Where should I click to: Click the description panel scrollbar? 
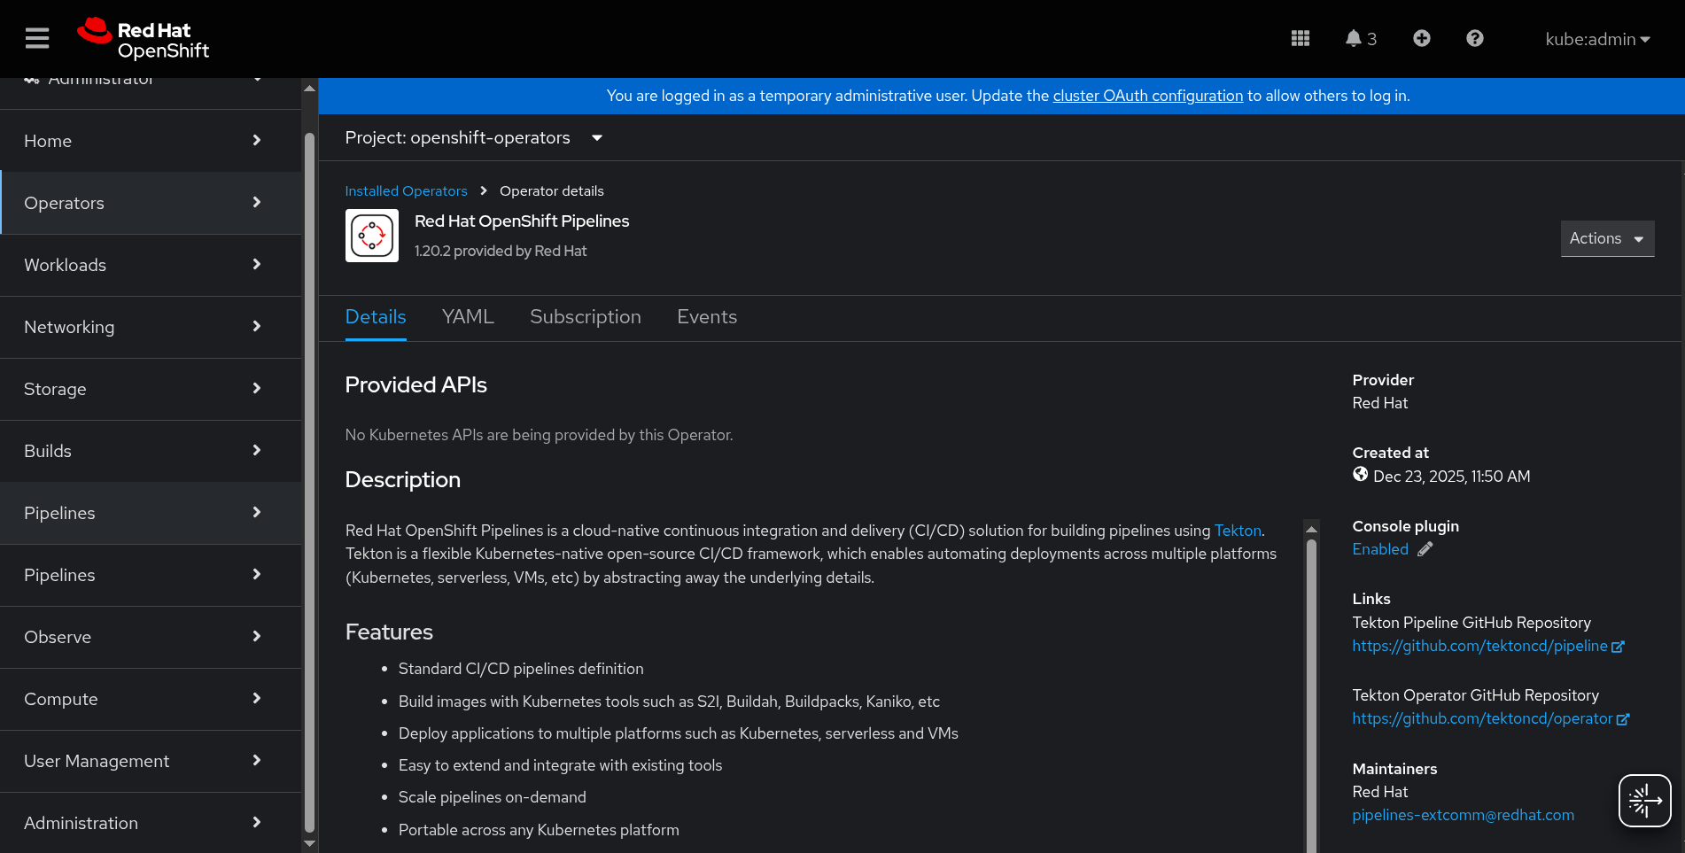point(1311,691)
